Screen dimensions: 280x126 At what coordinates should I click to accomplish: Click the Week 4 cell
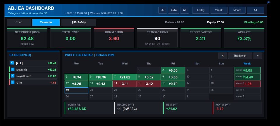click(248, 90)
